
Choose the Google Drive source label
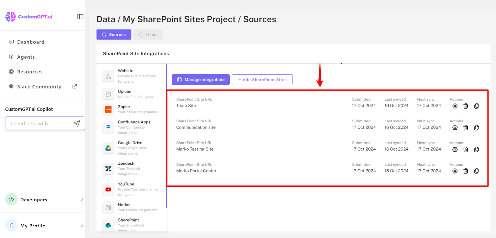pos(130,142)
